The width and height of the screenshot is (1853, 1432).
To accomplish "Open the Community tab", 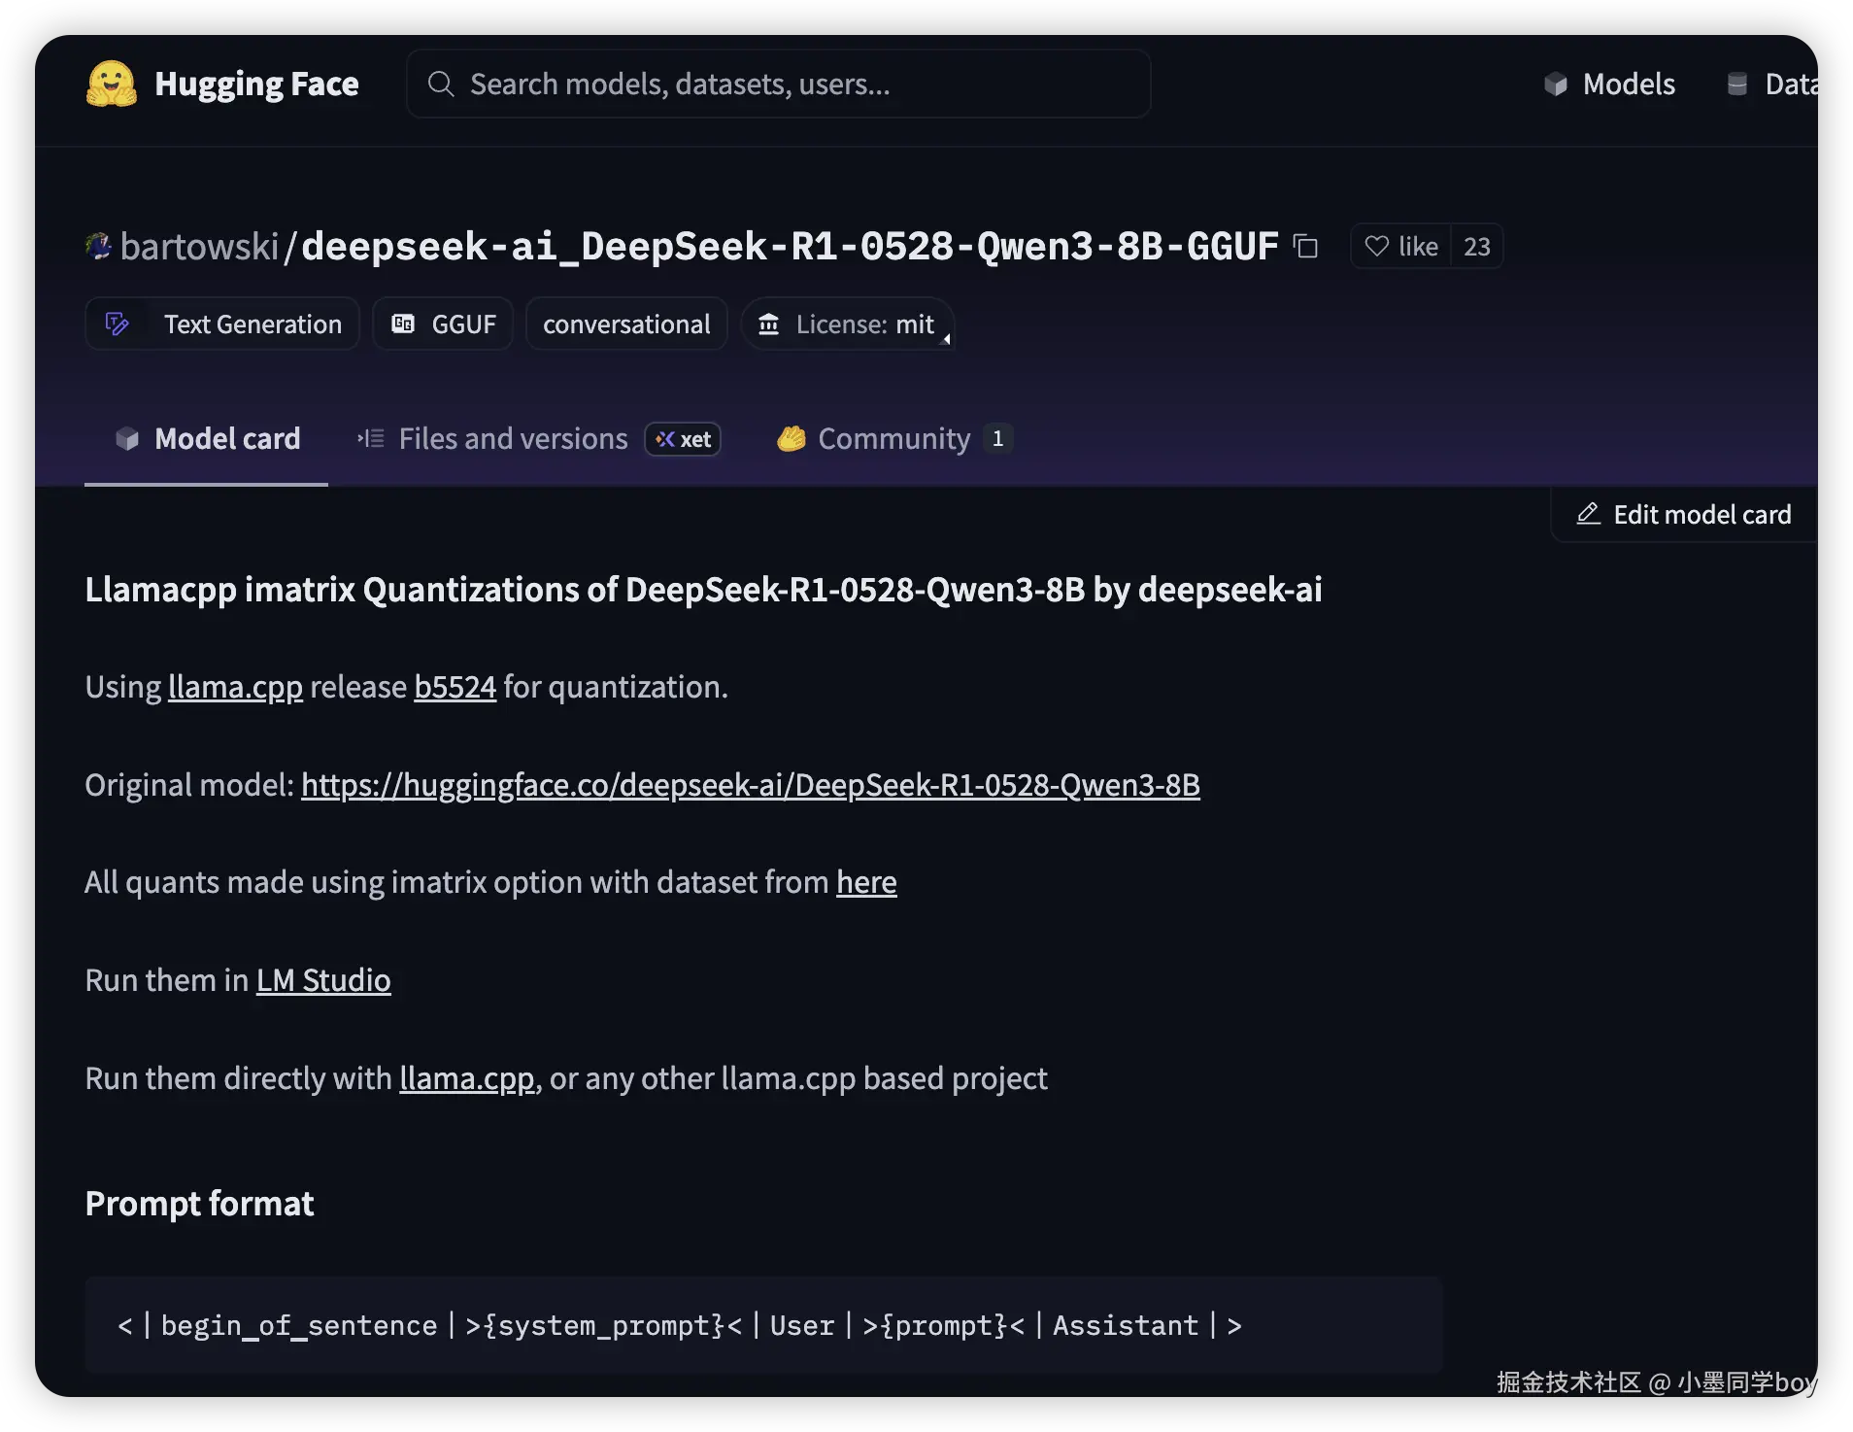I will point(893,439).
